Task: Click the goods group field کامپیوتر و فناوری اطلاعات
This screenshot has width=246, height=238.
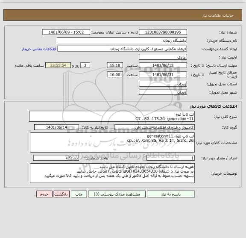Action: point(155,127)
